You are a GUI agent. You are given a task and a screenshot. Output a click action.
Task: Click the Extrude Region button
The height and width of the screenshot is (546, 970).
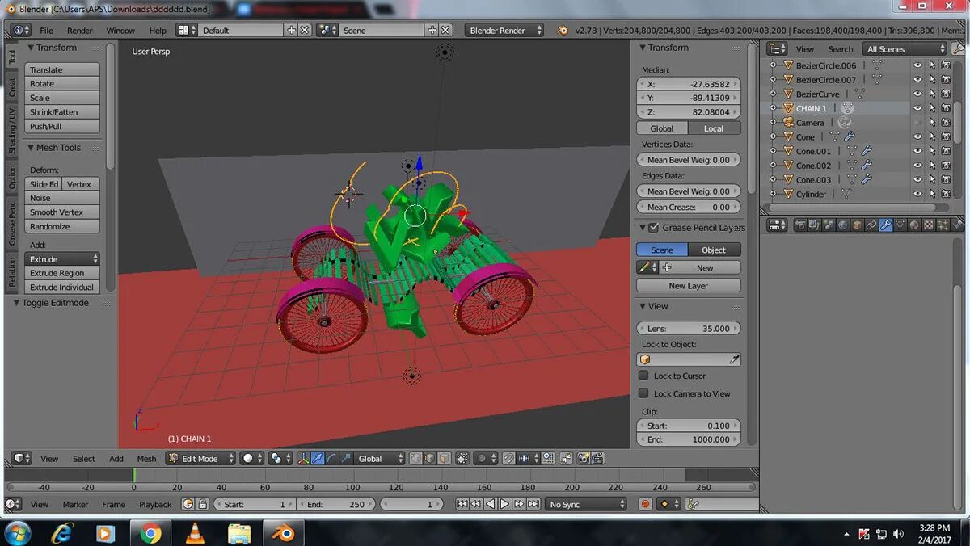pyautogui.click(x=62, y=273)
